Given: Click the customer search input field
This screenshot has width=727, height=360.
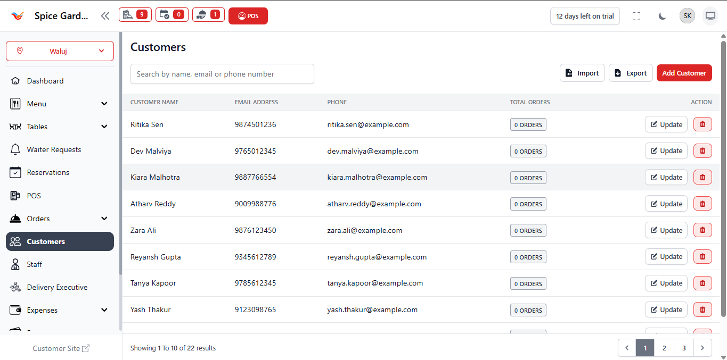Looking at the screenshot, I should (222, 74).
